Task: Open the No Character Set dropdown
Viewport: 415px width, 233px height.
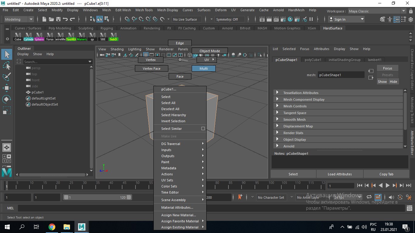Action: tap(271, 198)
